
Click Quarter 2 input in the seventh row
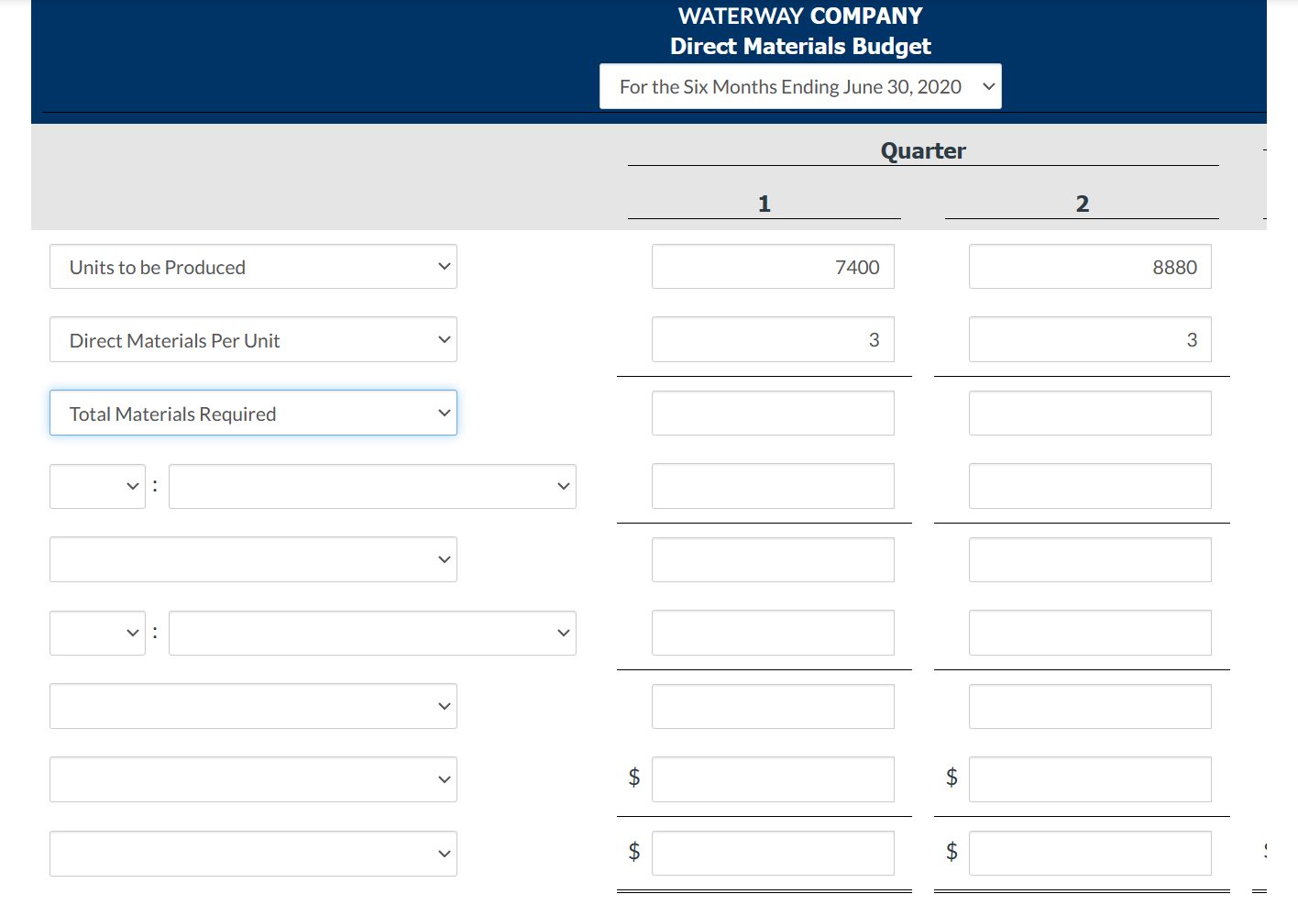[x=1090, y=706]
